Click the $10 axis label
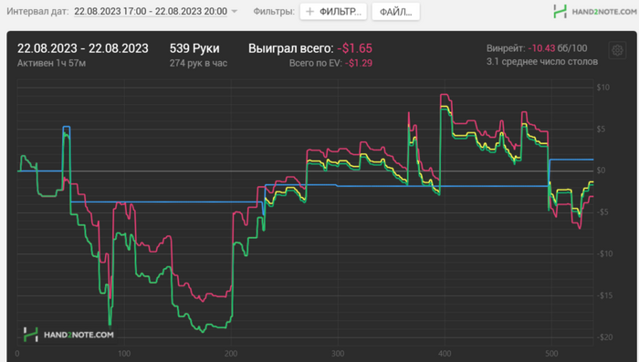This screenshot has width=639, height=362. (x=603, y=88)
